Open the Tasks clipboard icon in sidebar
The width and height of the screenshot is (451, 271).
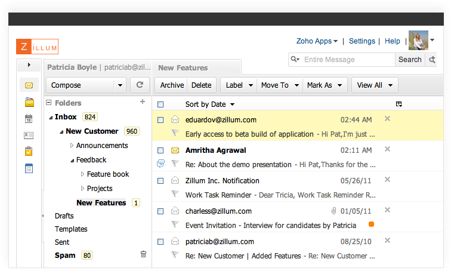(x=29, y=152)
